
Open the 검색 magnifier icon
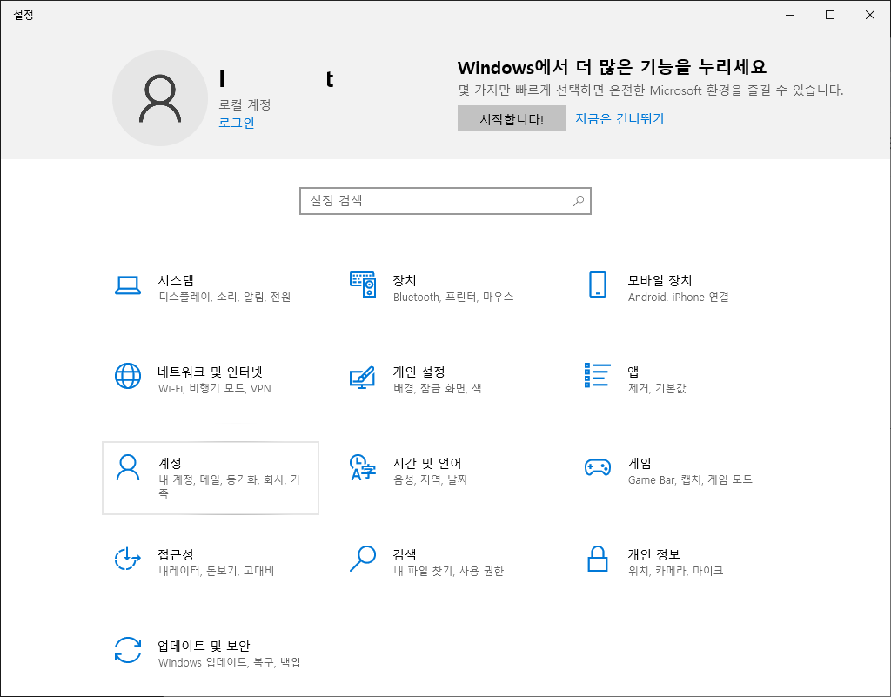pos(363,559)
